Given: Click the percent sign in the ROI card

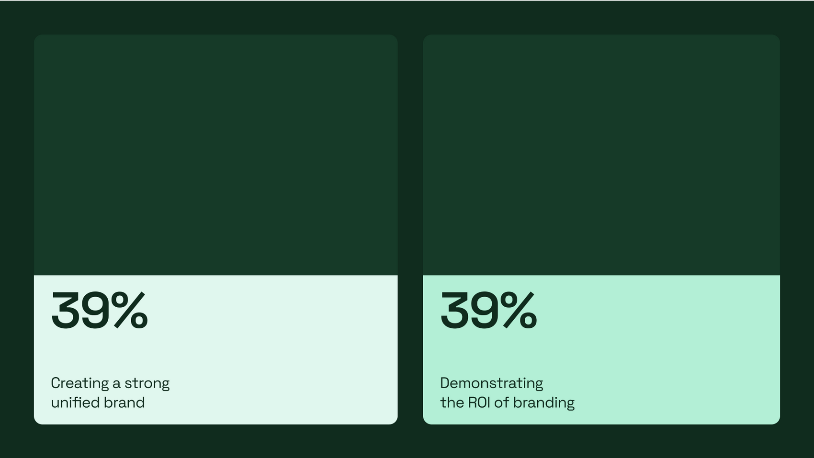Looking at the screenshot, I should click(519, 311).
